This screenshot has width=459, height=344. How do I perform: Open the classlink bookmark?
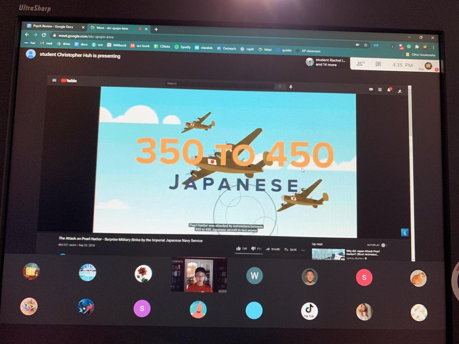pos(204,48)
